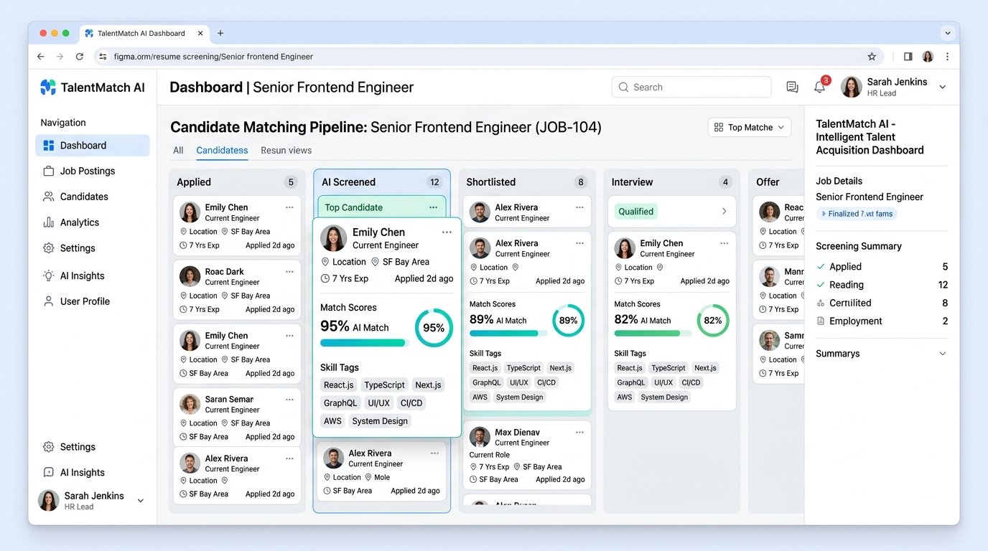Click Max Dienav's name in Shortlisted

click(517, 433)
